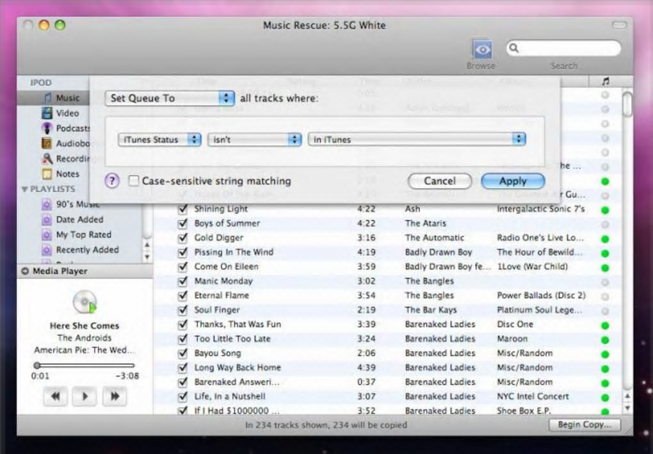Image resolution: width=653 pixels, height=454 pixels.
Task: Open the help question mark button
Action: (112, 181)
